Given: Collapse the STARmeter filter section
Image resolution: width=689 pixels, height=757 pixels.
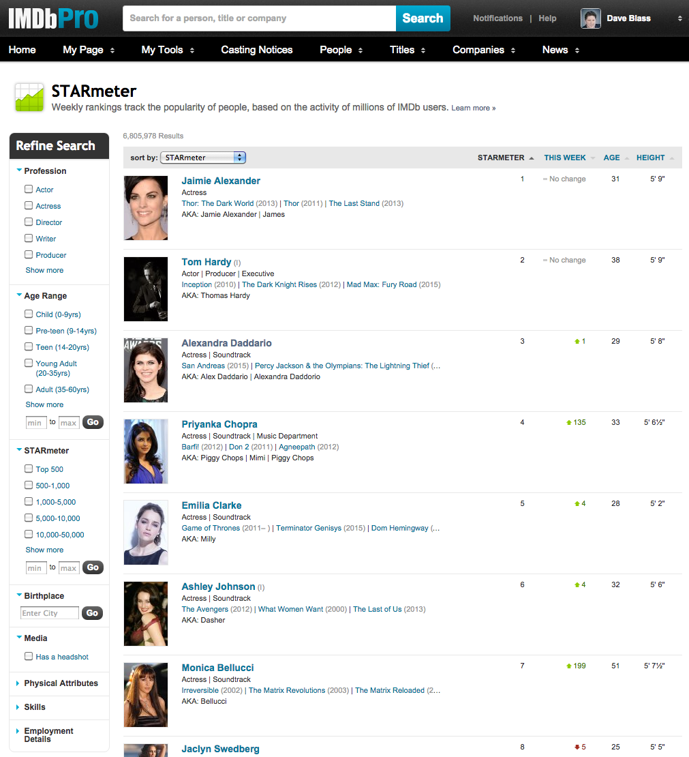Looking at the screenshot, I should (x=19, y=450).
